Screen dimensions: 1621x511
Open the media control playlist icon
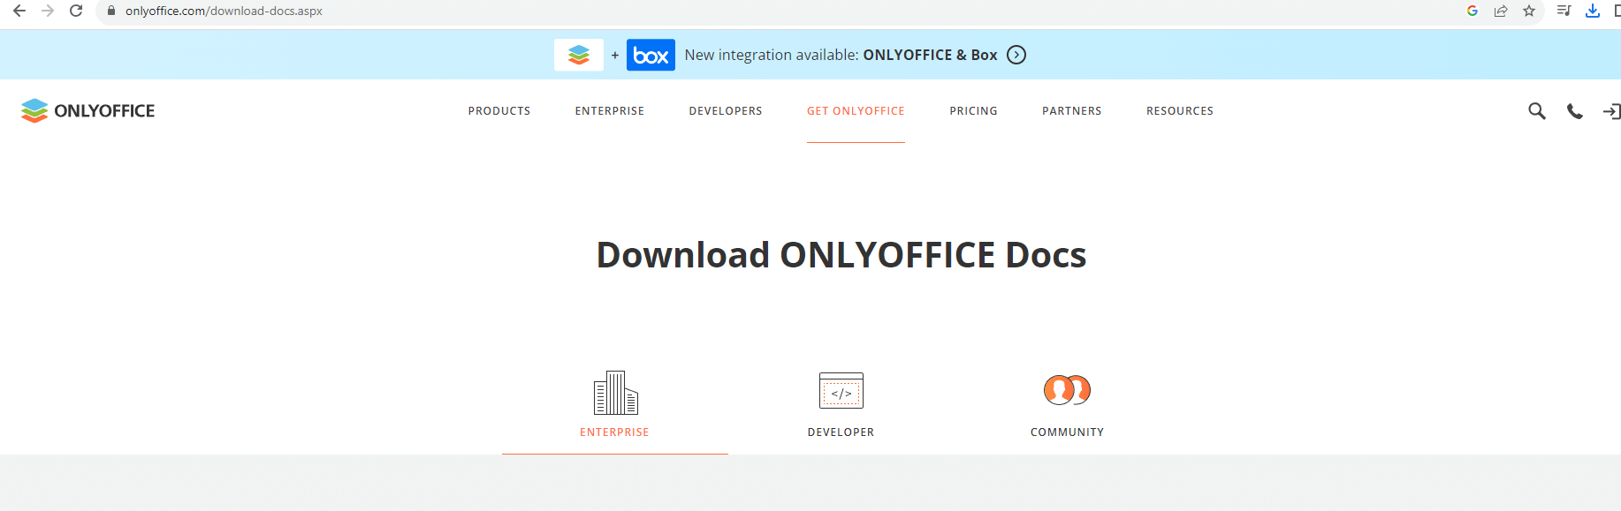pos(1564,11)
